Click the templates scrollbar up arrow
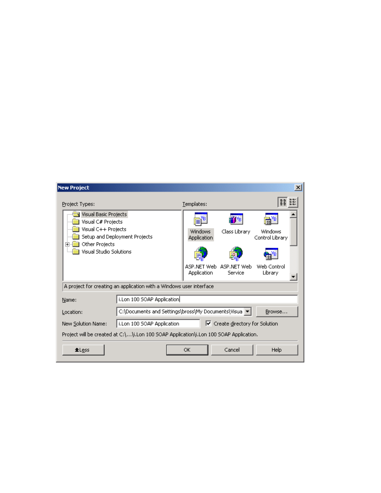 [294, 214]
